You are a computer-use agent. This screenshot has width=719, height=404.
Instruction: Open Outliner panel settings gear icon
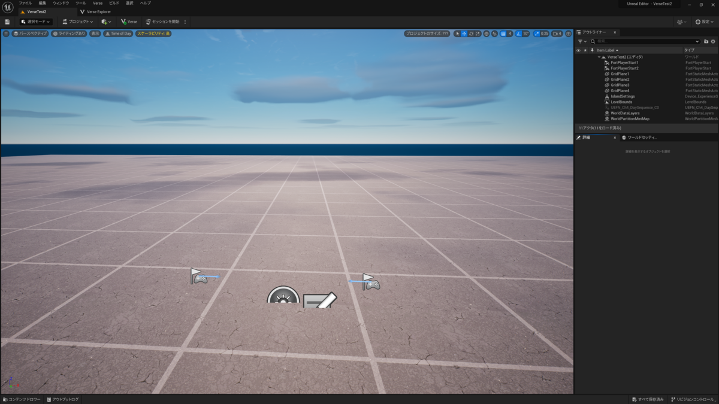point(714,41)
